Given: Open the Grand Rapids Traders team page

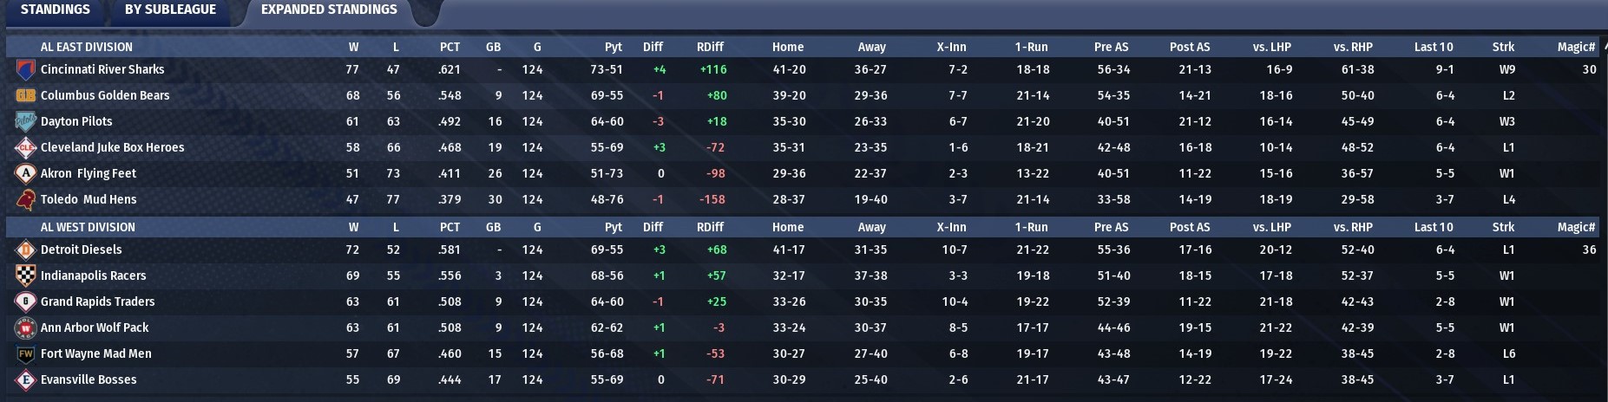Looking at the screenshot, I should [x=97, y=301].
